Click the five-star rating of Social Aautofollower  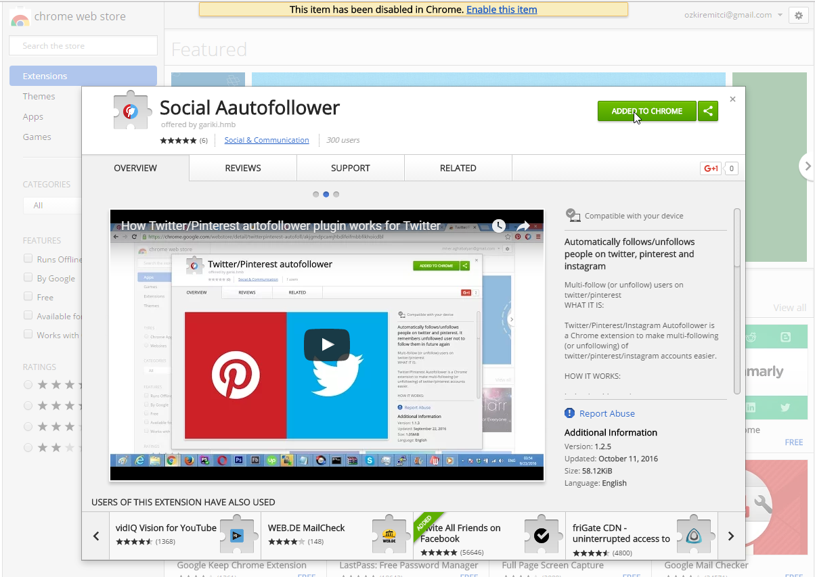pyautogui.click(x=178, y=140)
